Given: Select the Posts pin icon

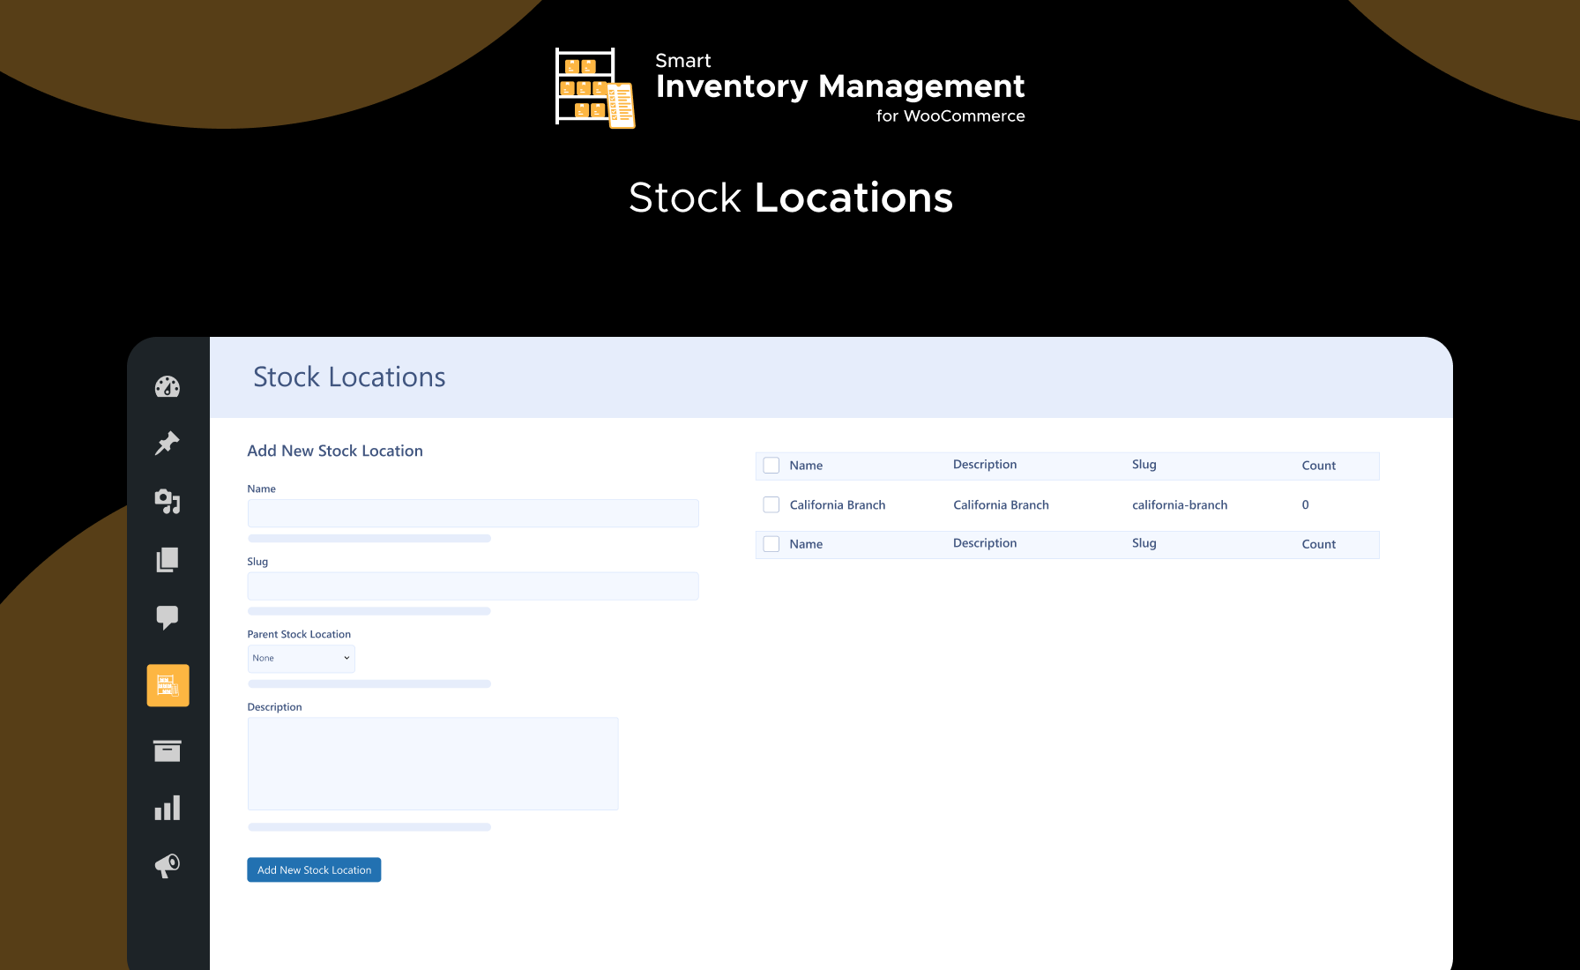Looking at the screenshot, I should (x=168, y=444).
